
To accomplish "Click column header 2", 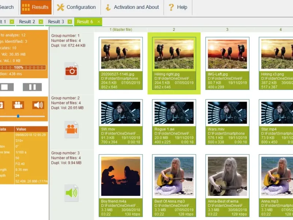I will 174,30.
